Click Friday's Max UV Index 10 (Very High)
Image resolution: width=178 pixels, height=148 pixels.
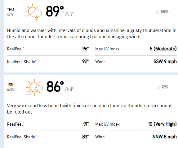coord(162,124)
